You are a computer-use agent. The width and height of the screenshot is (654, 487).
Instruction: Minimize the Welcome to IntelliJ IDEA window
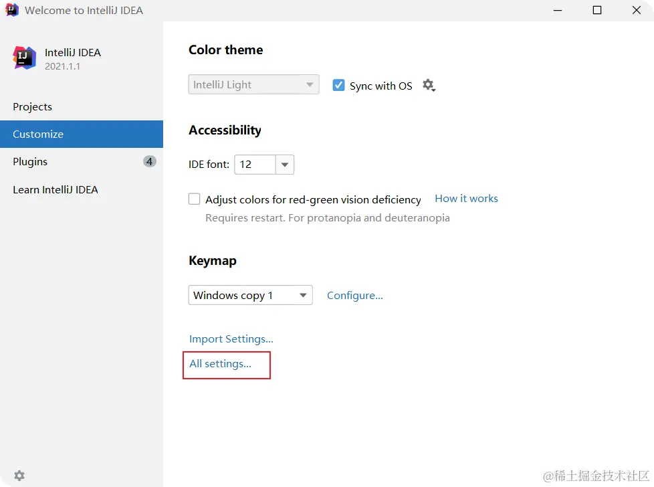click(x=558, y=10)
